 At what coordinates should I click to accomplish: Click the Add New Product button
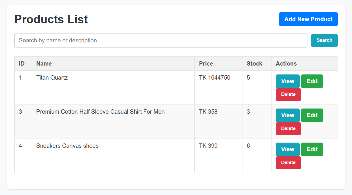pos(308,19)
